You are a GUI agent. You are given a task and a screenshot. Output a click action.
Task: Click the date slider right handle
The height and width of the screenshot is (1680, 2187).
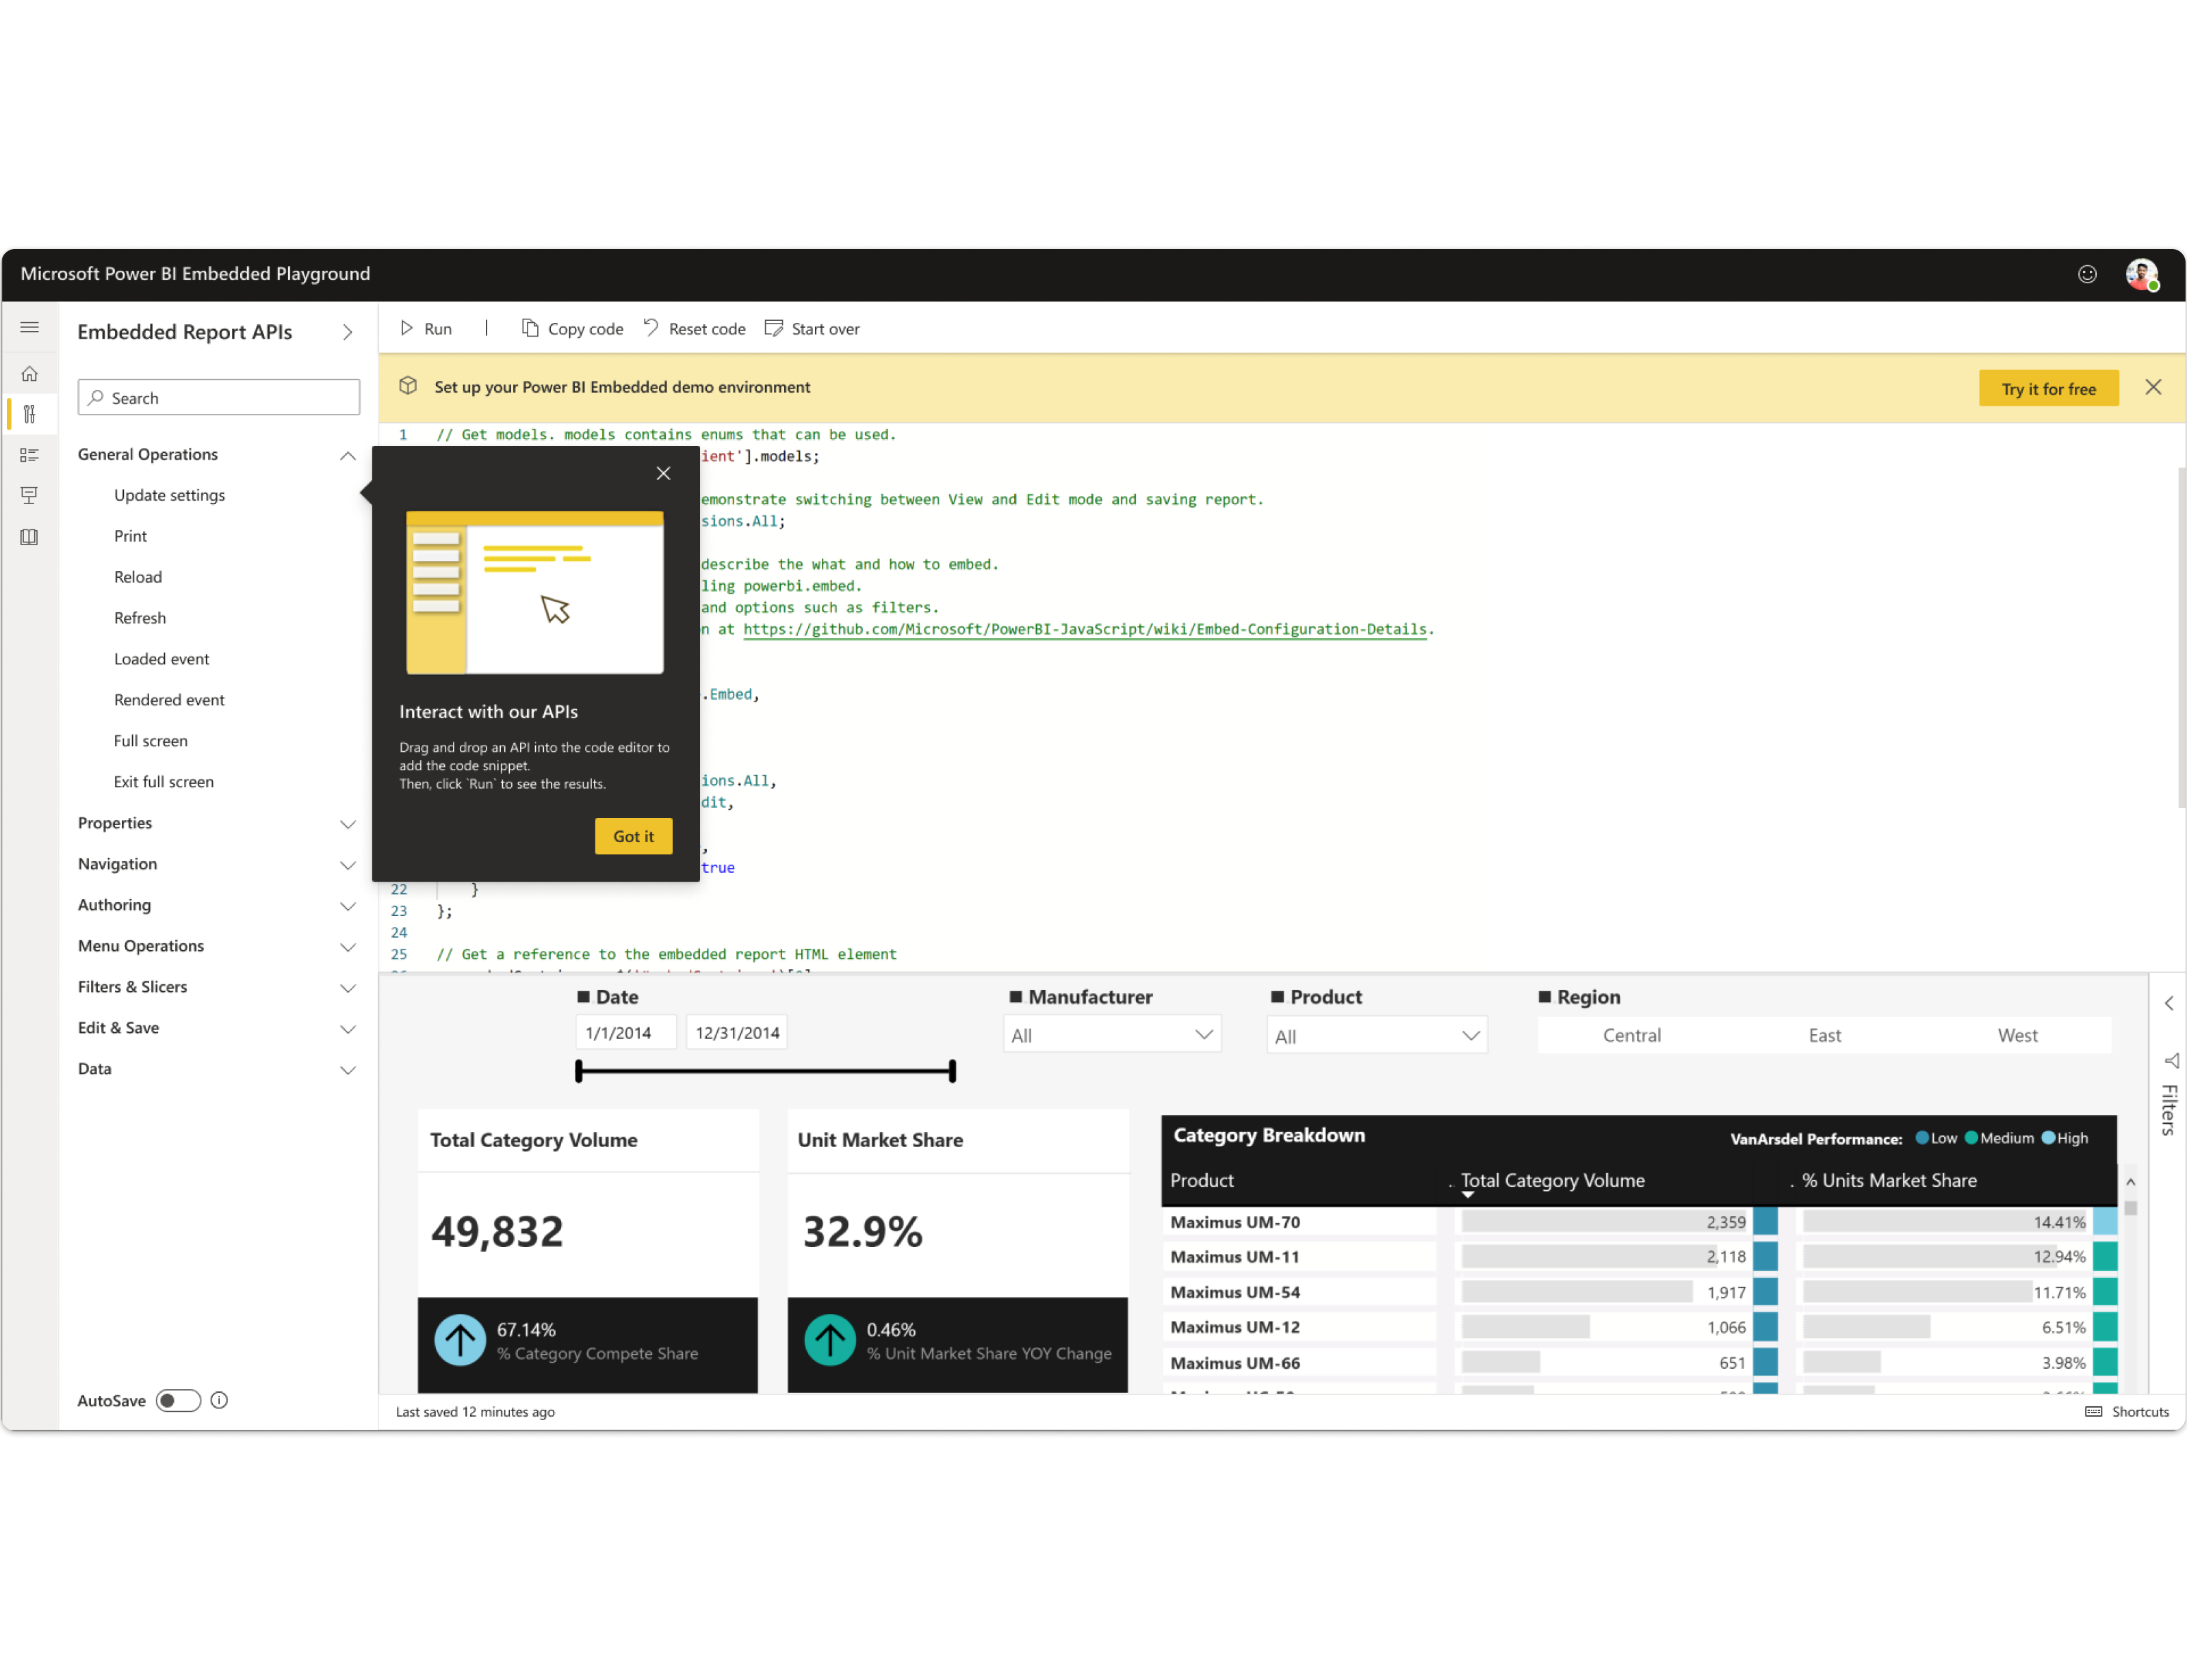(x=953, y=1071)
